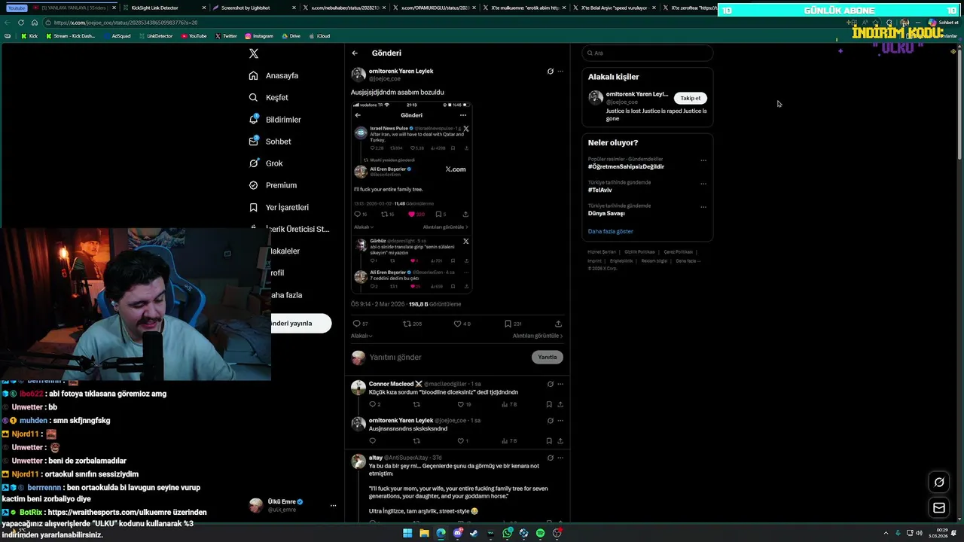Viewport: 964px width, 542px height.
Task: Open the #TelAviv trend
Action: coord(600,190)
